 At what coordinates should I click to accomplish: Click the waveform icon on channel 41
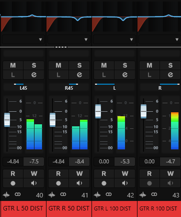point(51,194)
